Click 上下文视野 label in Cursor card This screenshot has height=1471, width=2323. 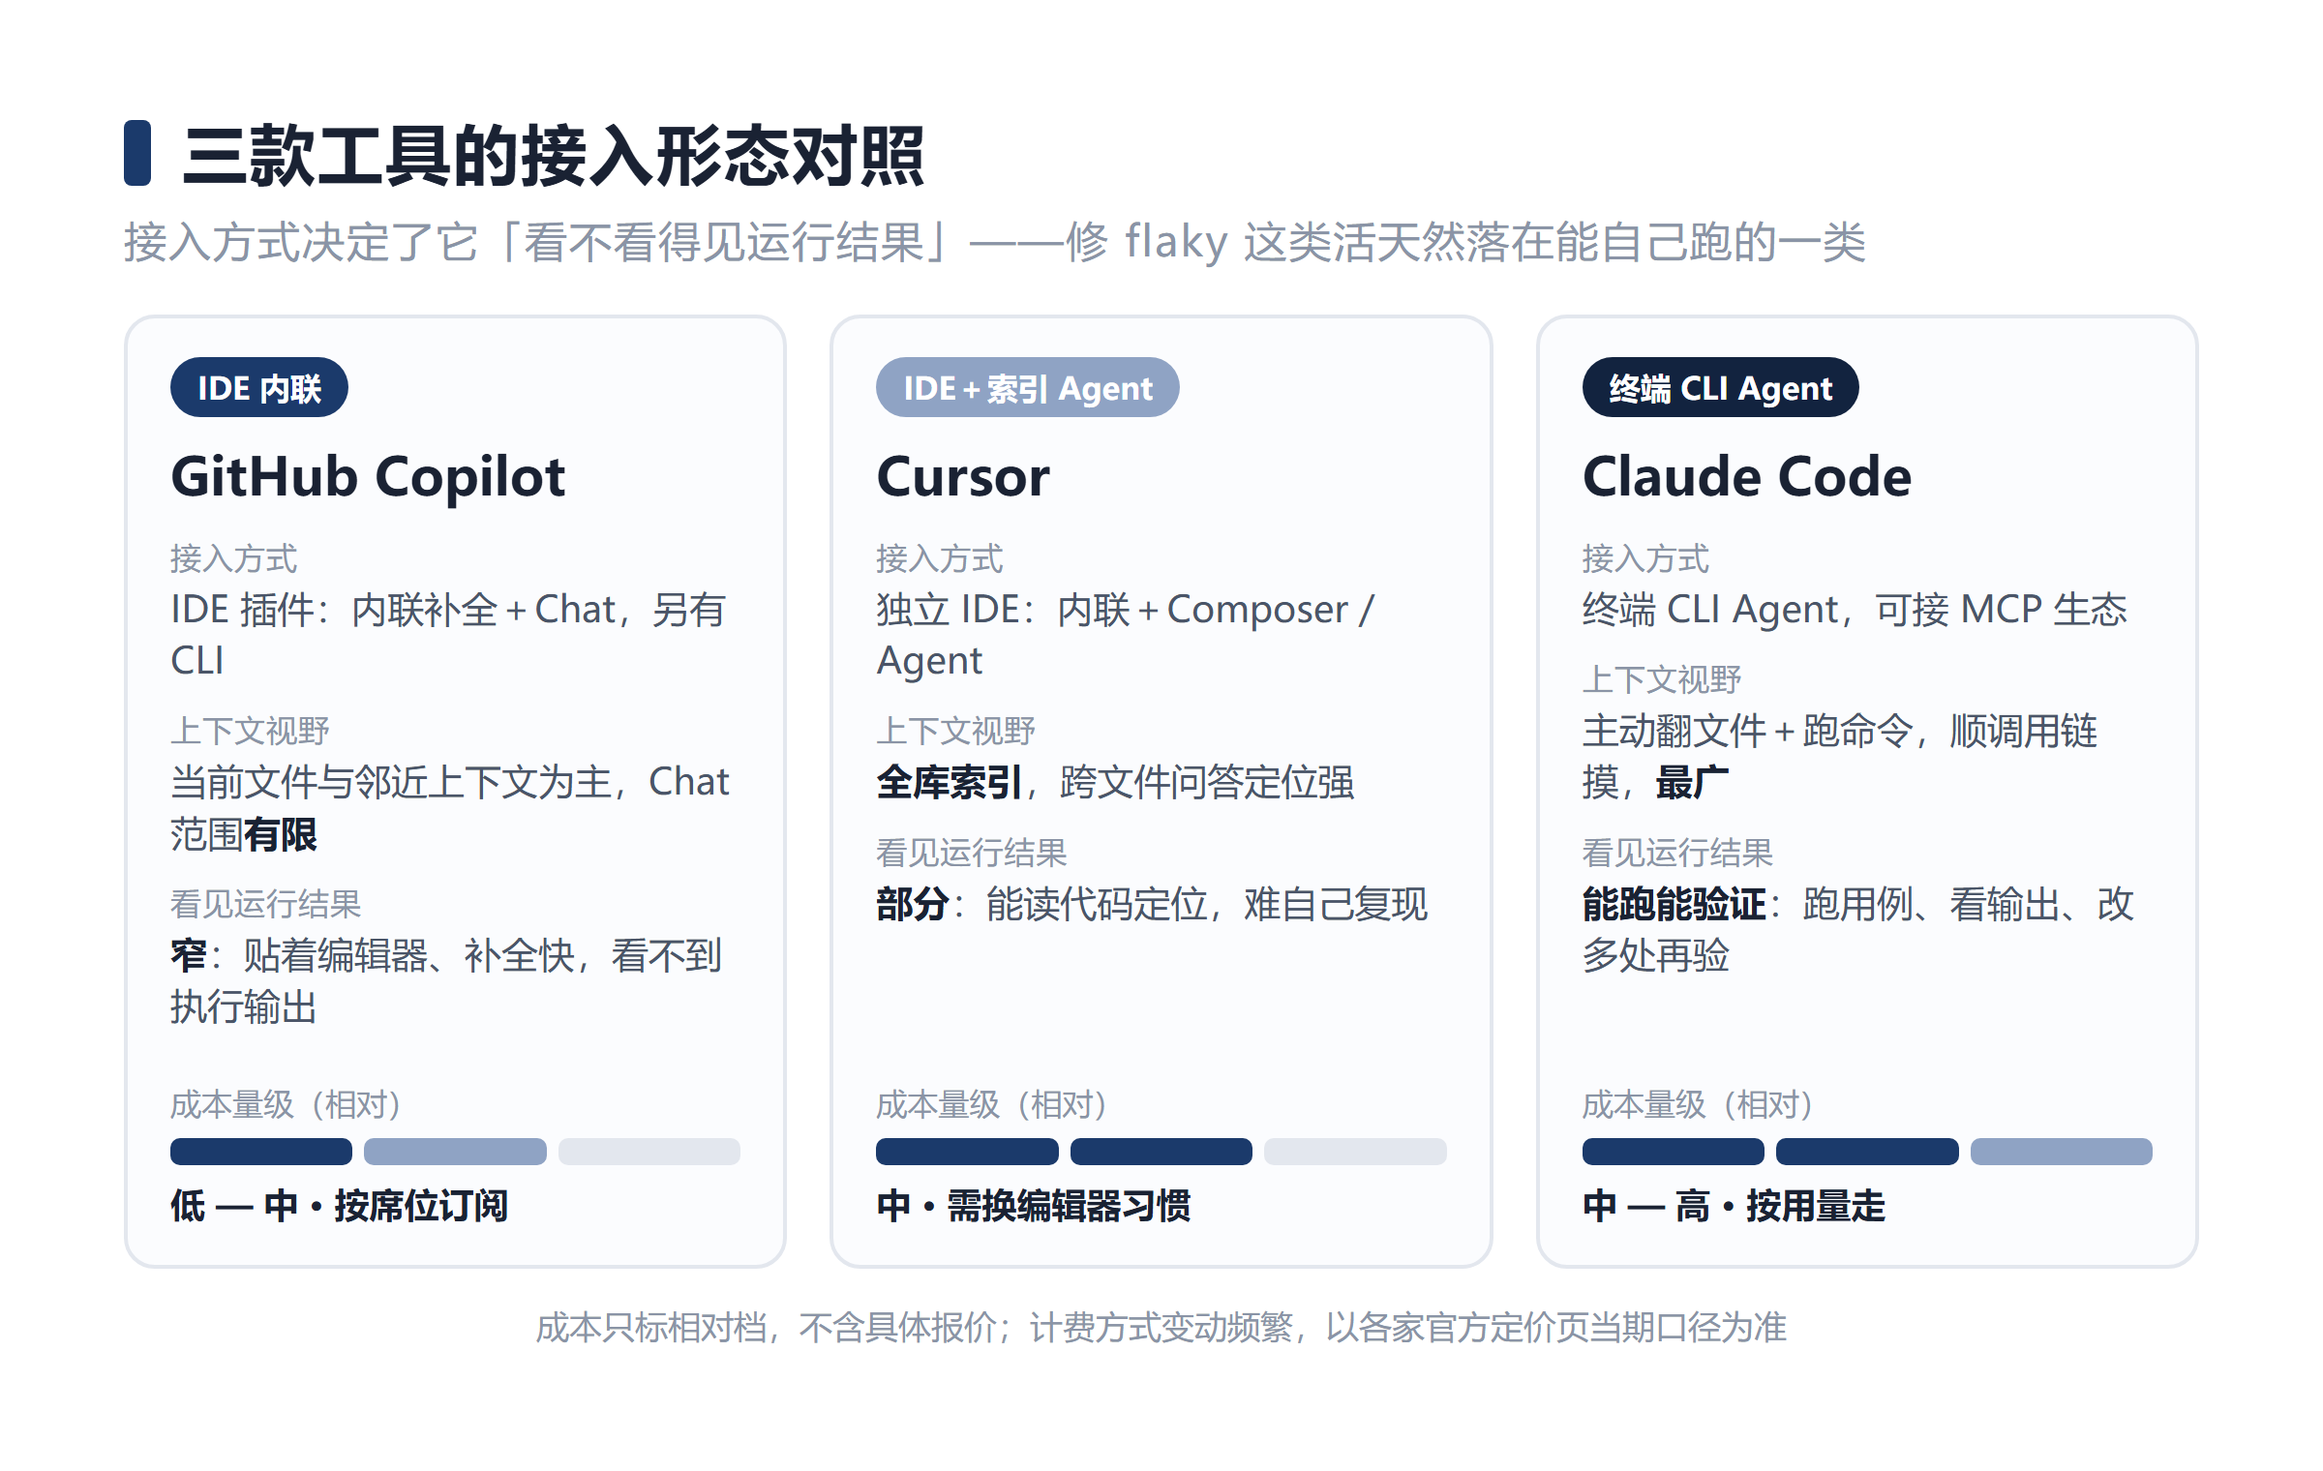955,731
